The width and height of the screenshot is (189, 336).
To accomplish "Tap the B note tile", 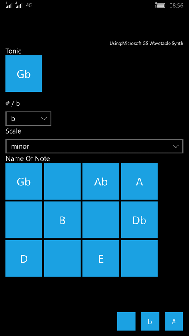I will 63,219.
